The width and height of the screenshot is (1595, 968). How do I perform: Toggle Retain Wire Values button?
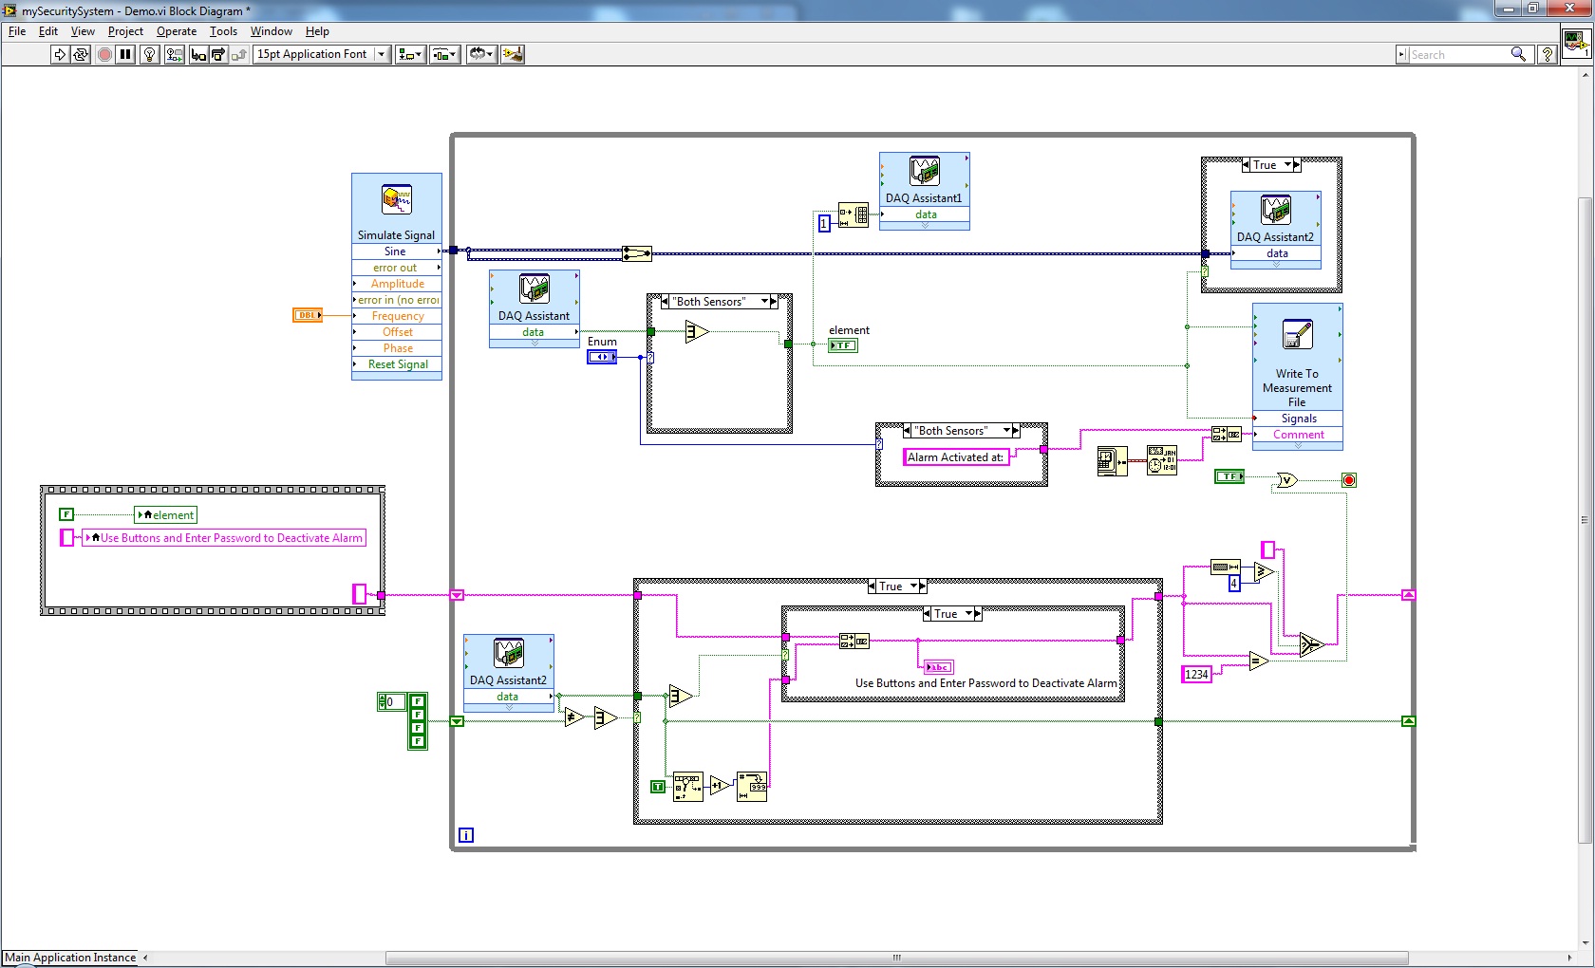[x=174, y=54]
